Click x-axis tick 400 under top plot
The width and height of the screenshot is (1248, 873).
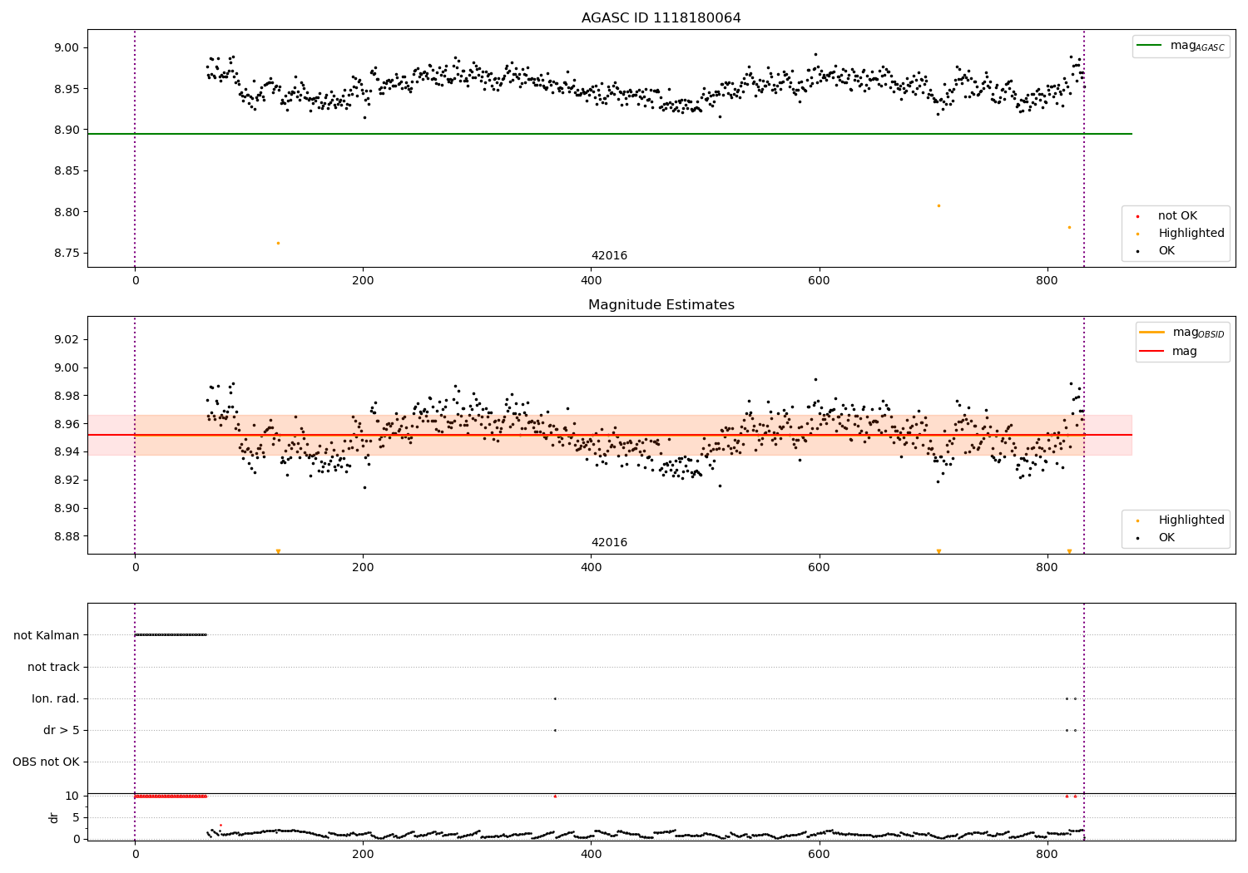click(x=591, y=280)
